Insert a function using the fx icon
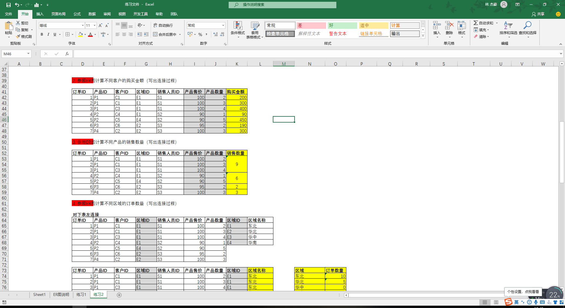Image resolution: width=565 pixels, height=308 pixels. pyautogui.click(x=67, y=54)
